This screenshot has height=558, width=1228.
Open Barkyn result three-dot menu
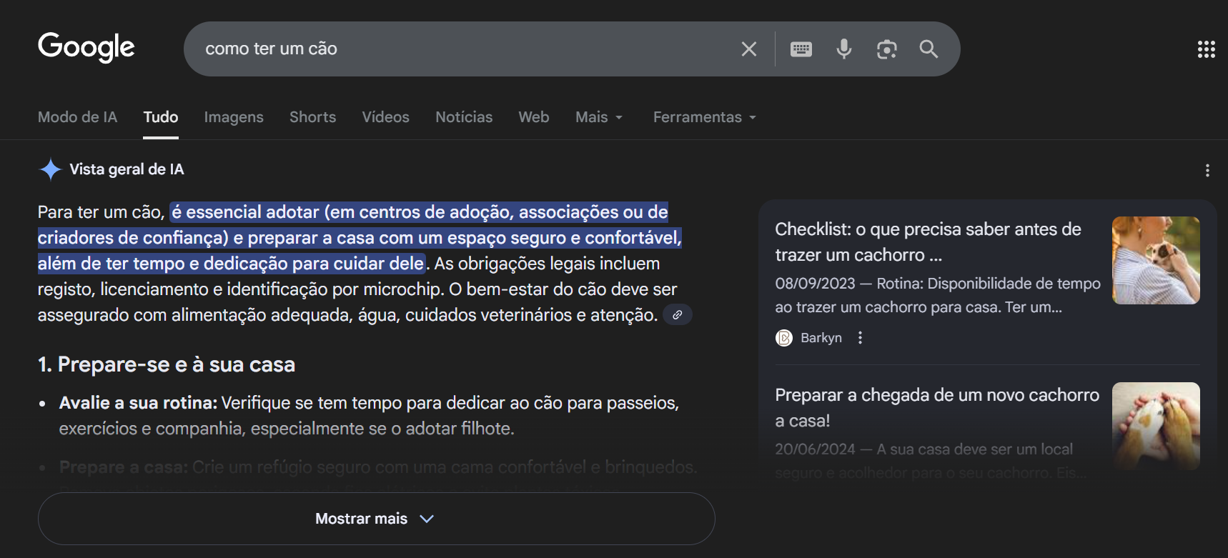(x=860, y=338)
